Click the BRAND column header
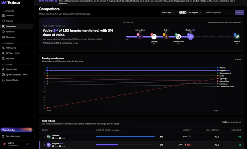Viewport: 247px width, 149px height. pos(45,130)
